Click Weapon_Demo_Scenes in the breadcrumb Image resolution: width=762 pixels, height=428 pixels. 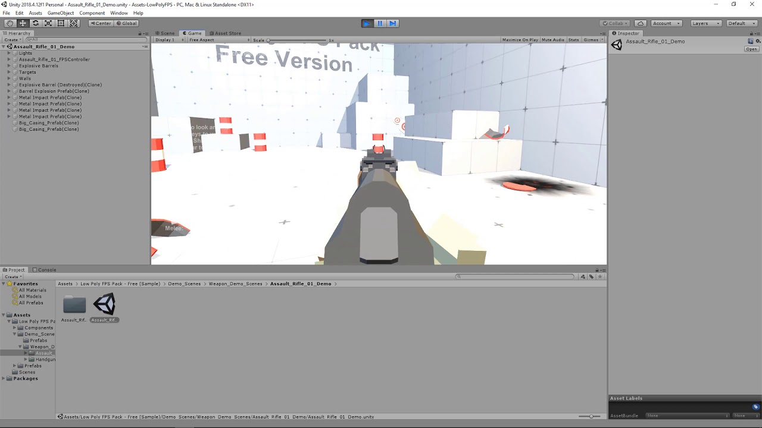[235, 284]
